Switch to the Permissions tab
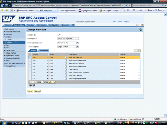167x125 pixels. coord(43,51)
